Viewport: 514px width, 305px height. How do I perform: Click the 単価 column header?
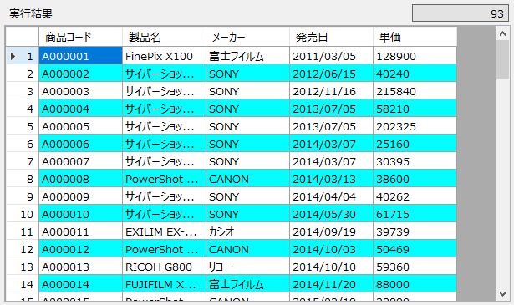(x=415, y=37)
